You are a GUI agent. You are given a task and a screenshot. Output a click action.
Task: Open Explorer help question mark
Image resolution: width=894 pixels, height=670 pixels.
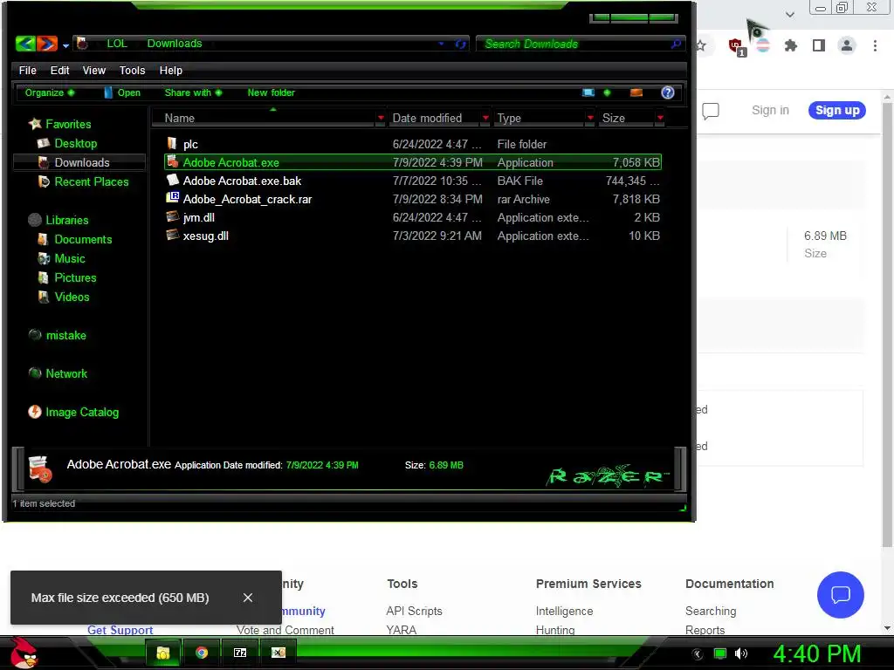click(x=668, y=92)
